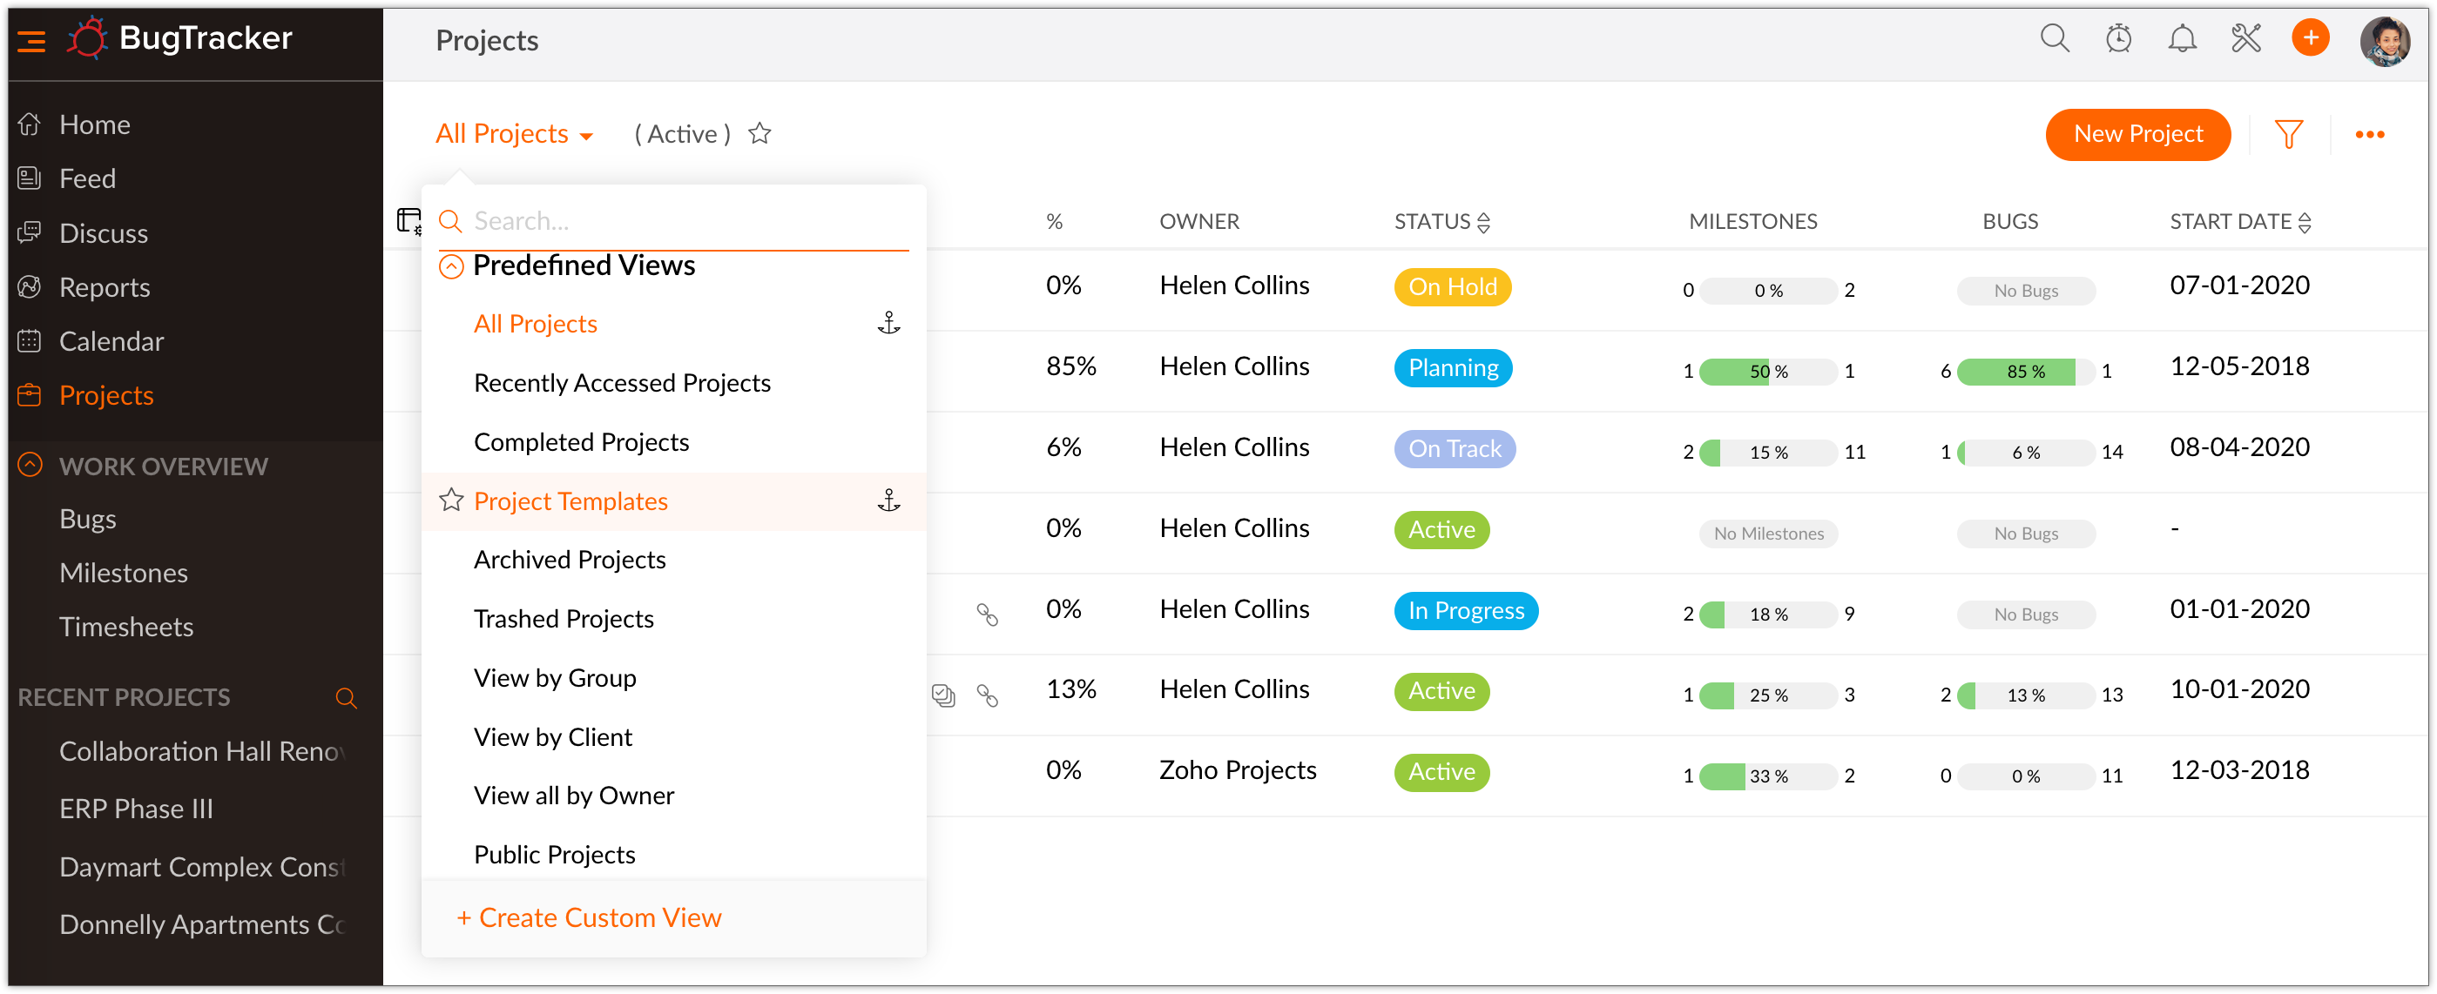Click the three-dot more options icon
This screenshot has width=2437, height=994.
point(2370,134)
